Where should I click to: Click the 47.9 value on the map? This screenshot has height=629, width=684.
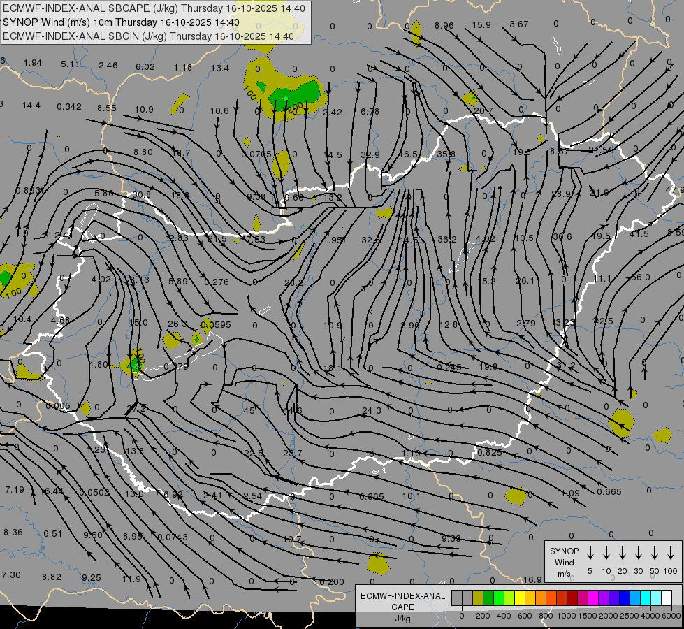point(675,190)
